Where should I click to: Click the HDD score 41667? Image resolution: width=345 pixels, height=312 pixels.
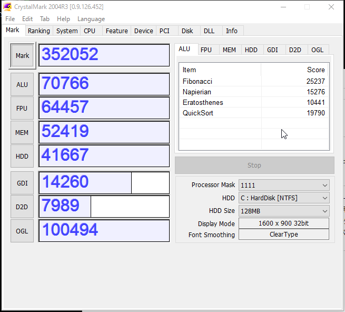(104, 156)
